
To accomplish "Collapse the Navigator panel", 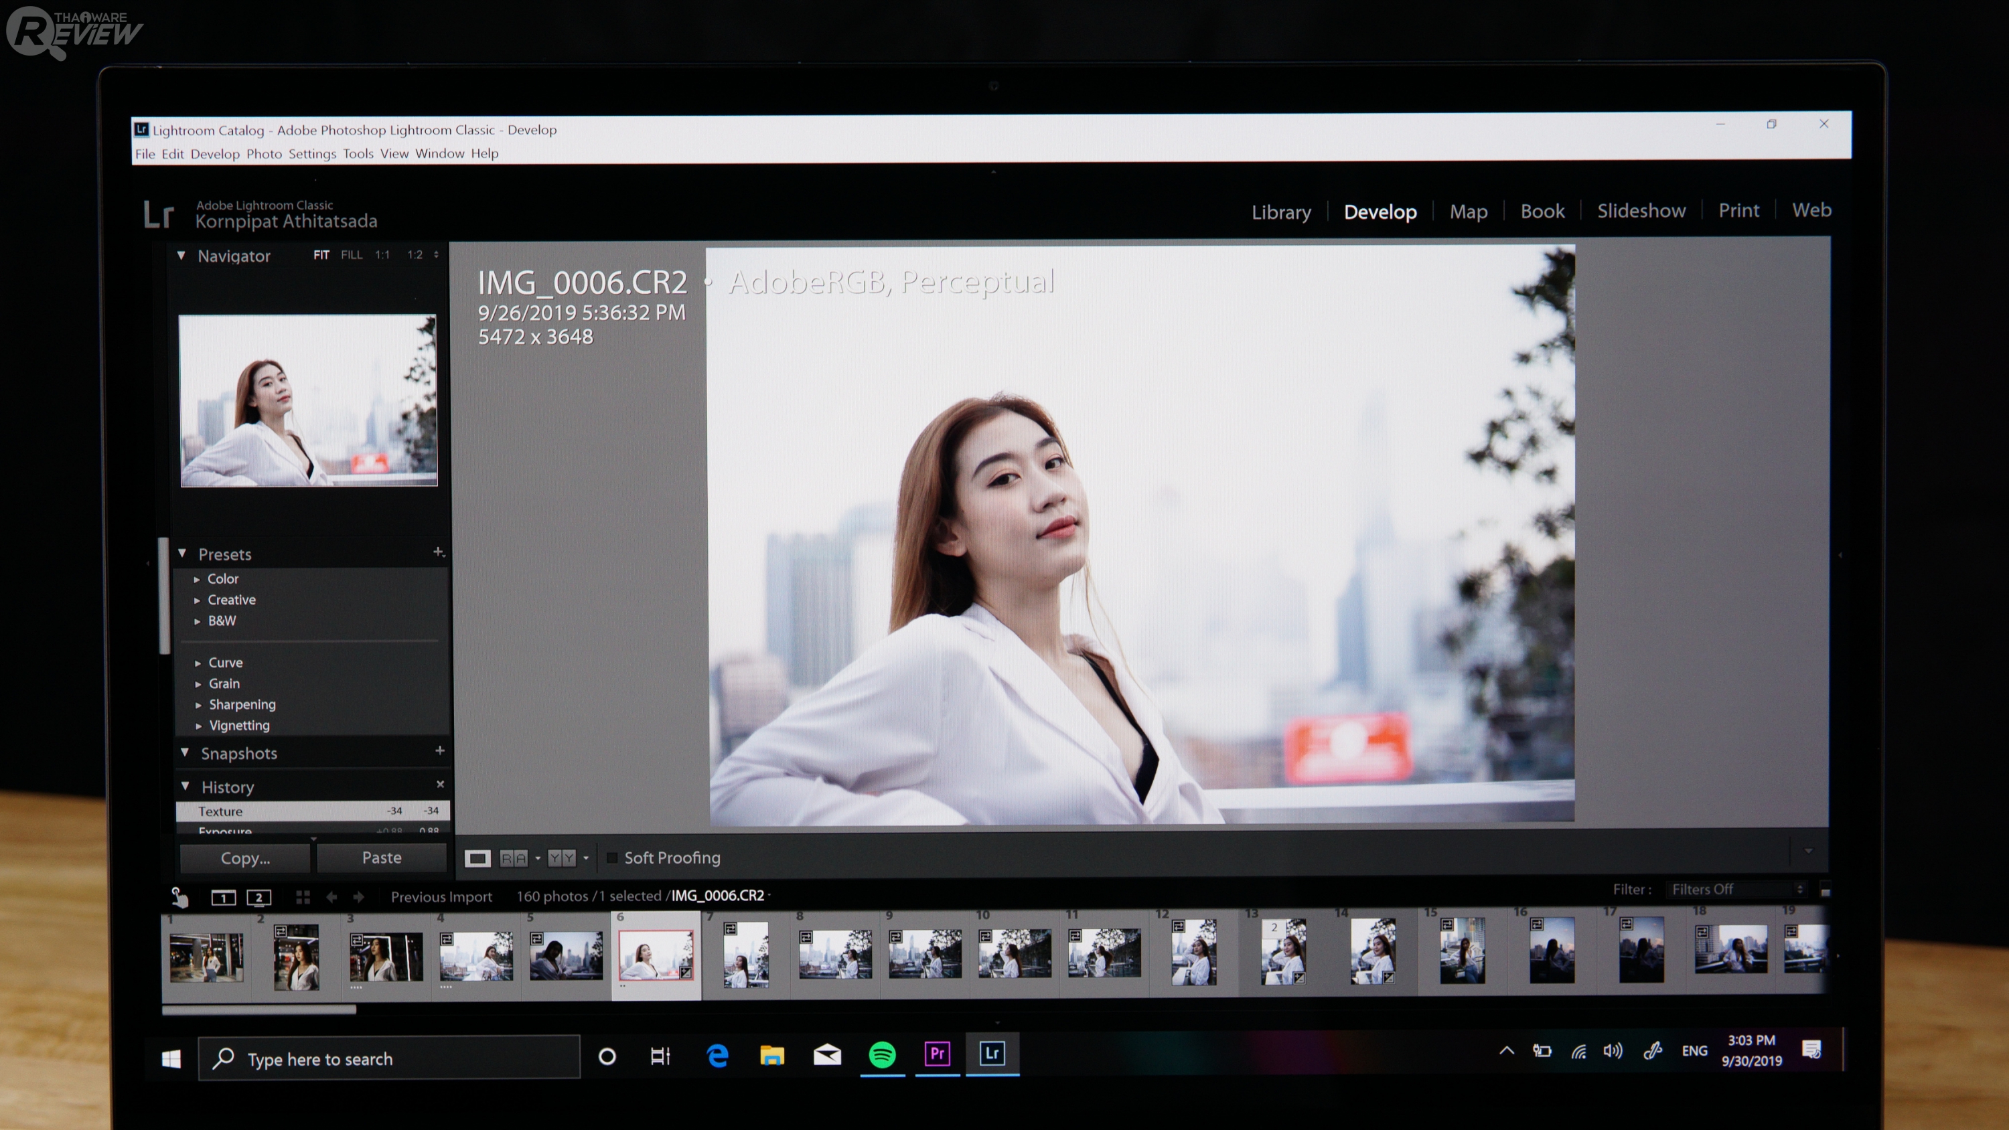I will click(181, 255).
